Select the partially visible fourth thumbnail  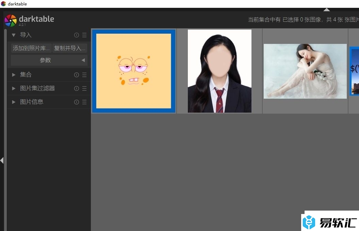[354, 71]
